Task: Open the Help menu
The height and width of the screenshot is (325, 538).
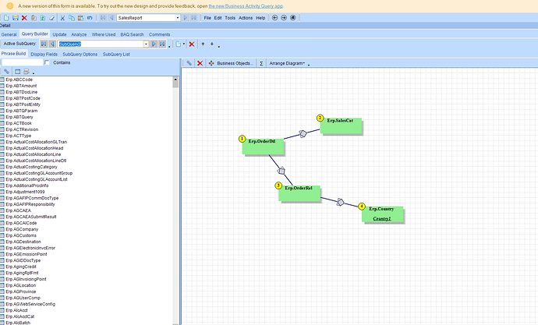Action: click(260, 18)
